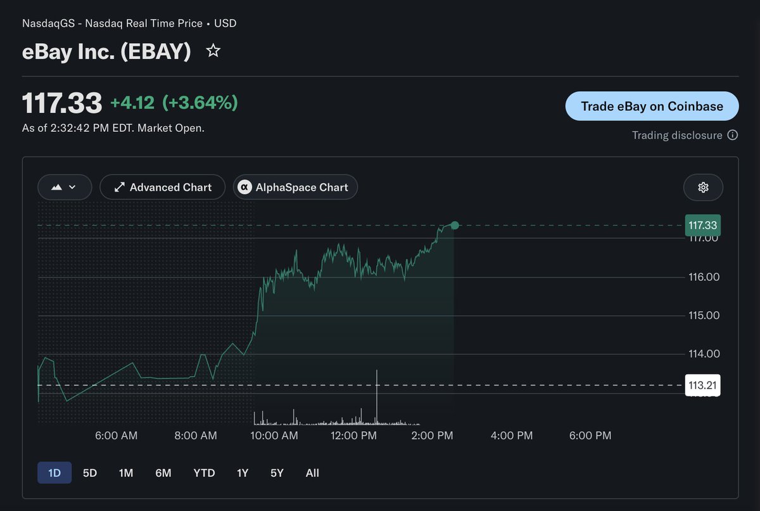
Task: Click the 6:00 PM x-axis label
Action: [x=590, y=436]
